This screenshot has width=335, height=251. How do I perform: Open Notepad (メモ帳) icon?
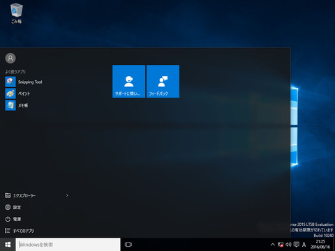[10, 105]
